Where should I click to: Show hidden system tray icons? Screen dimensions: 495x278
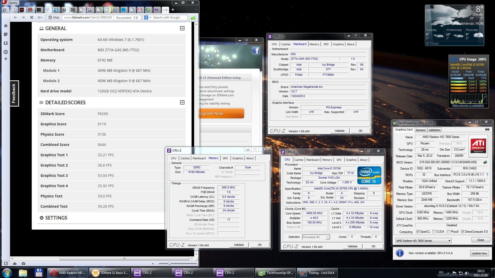coord(448,273)
